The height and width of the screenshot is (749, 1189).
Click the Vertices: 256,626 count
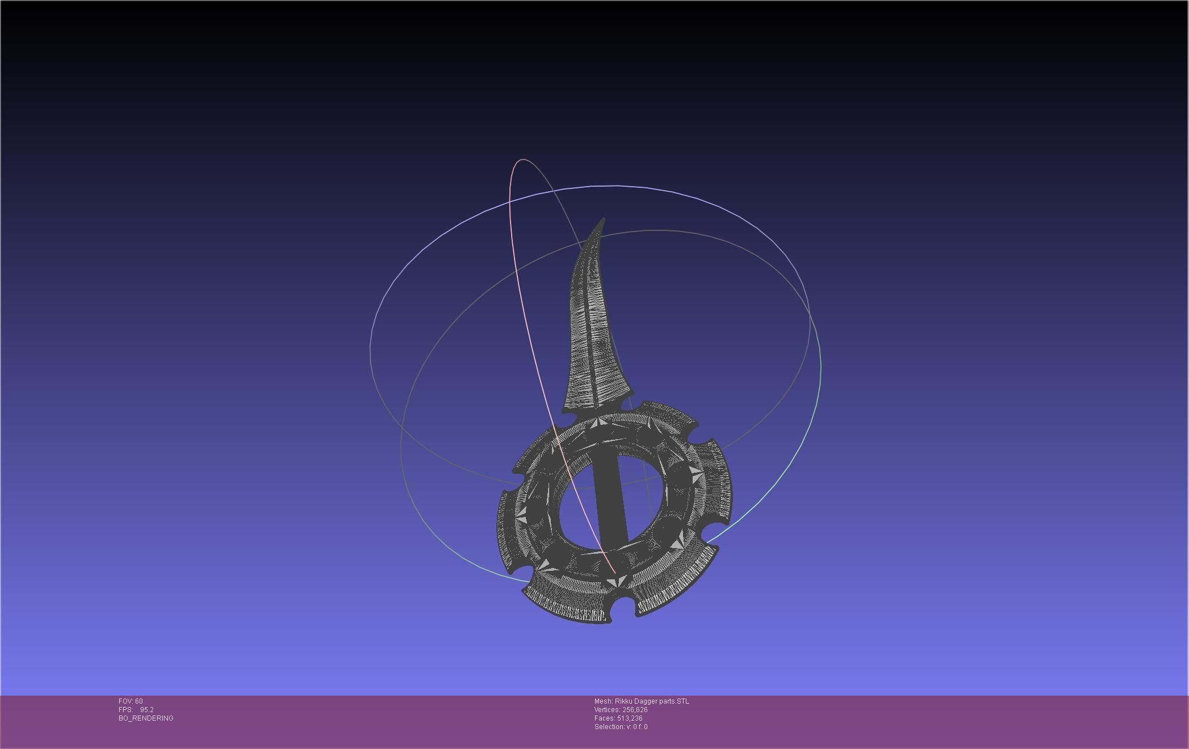click(621, 710)
